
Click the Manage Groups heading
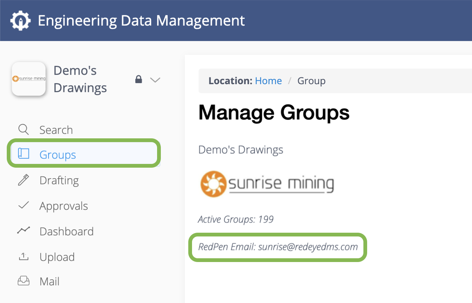click(x=274, y=112)
